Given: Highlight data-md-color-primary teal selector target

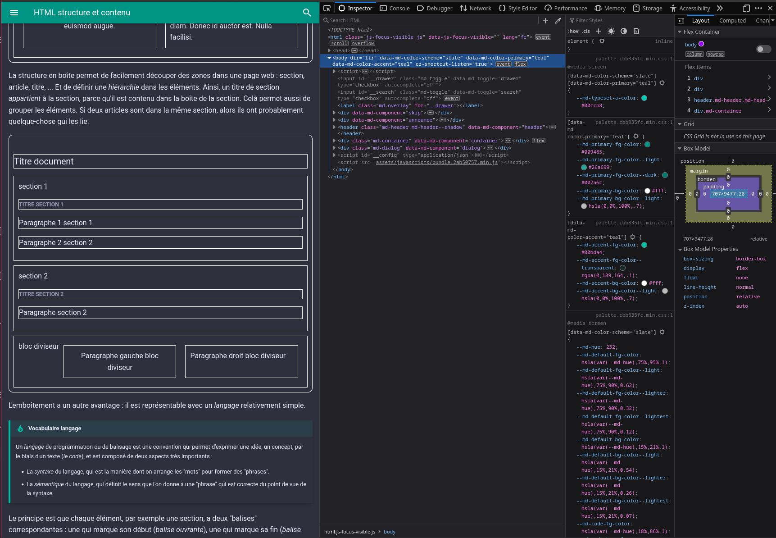Looking at the screenshot, I should [662, 83].
